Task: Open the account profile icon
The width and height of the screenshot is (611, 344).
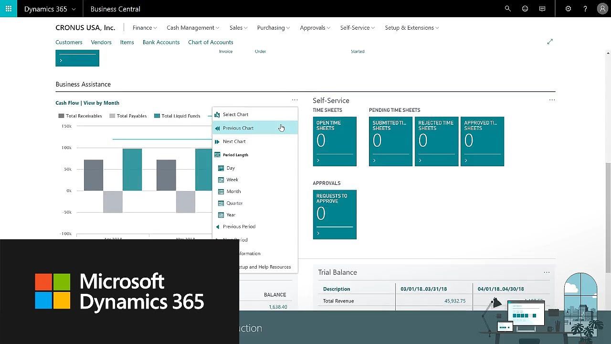Action: [x=602, y=8]
